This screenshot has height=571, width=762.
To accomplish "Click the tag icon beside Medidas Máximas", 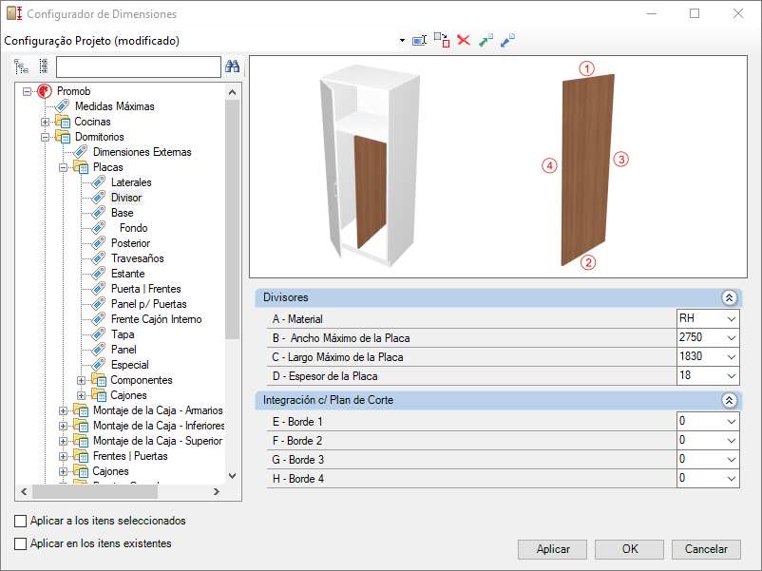I will [63, 106].
